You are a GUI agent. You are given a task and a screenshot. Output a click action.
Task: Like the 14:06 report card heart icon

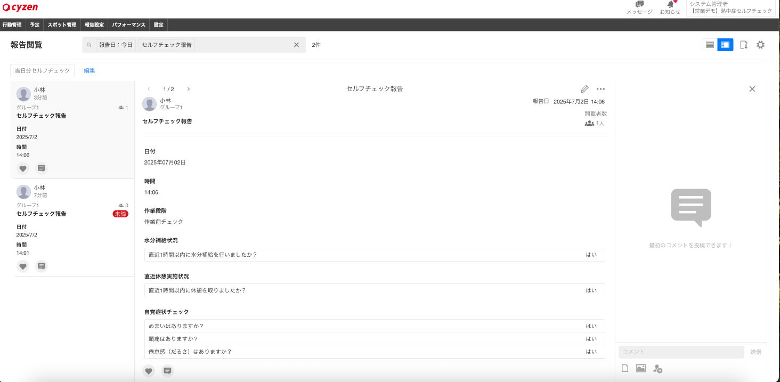[23, 168]
